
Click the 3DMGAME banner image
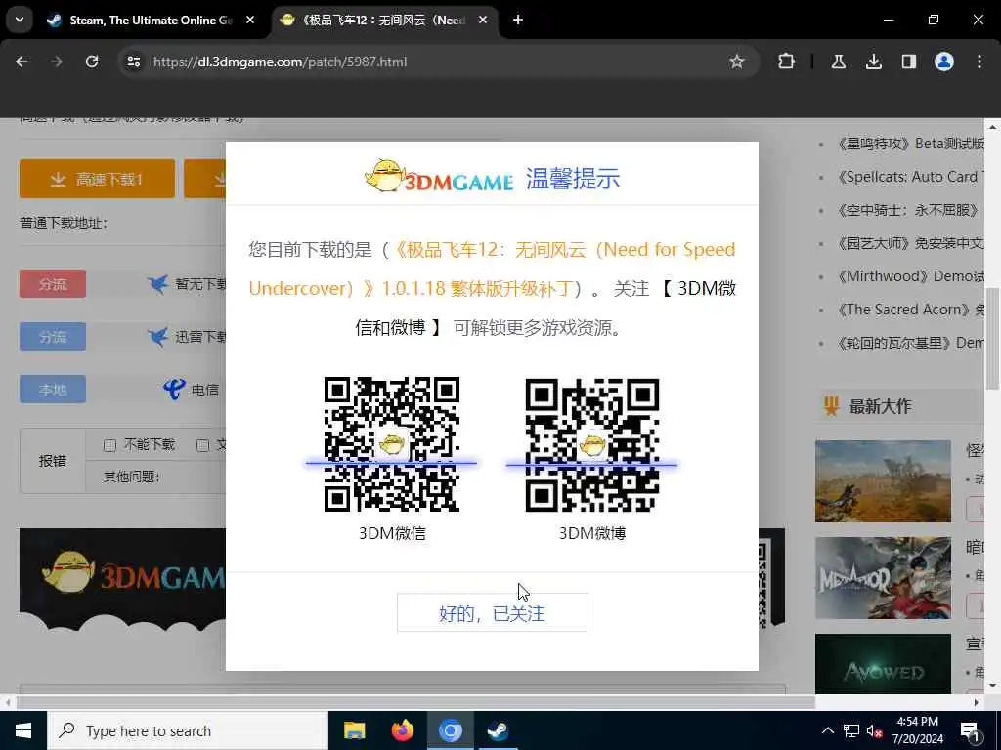[122, 579]
